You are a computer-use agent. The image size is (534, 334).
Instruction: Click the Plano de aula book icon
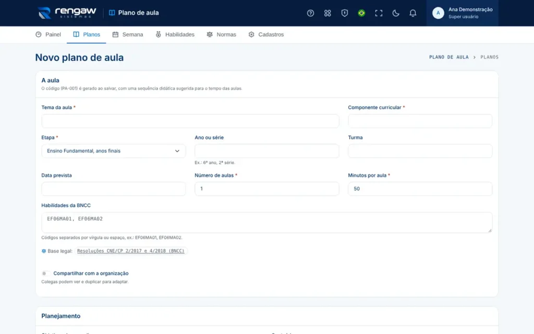tap(112, 13)
